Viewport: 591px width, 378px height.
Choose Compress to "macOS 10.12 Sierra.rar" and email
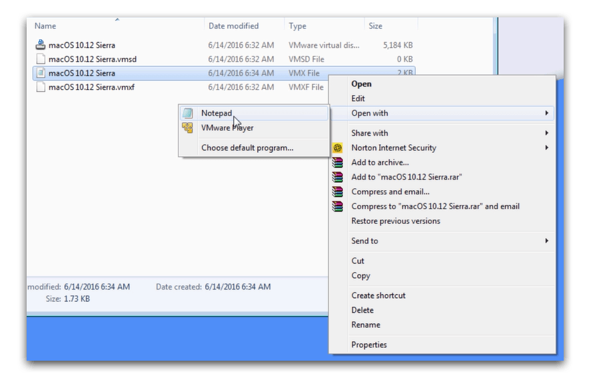(x=442, y=206)
